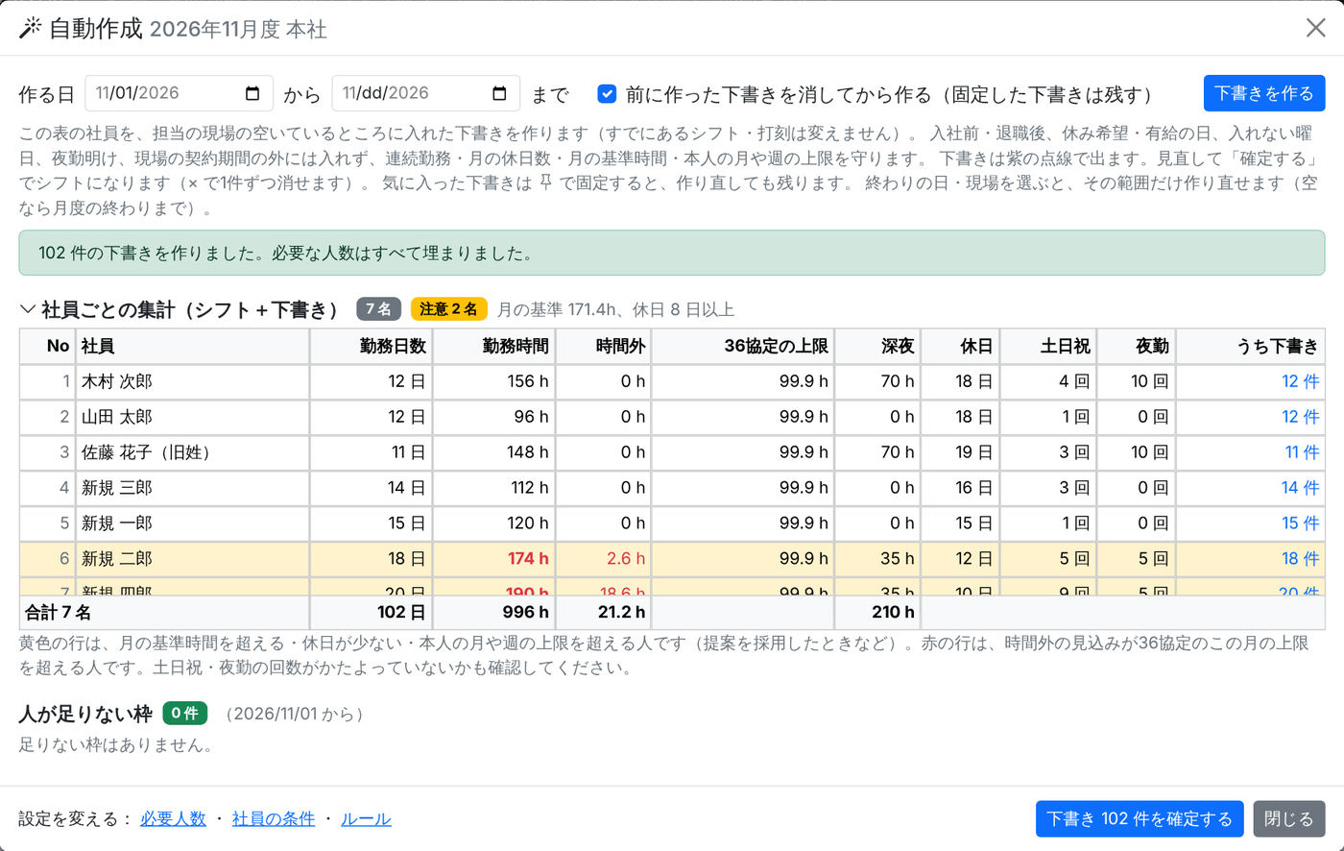1344x851 pixels.
Task: Open 木村 次郎's 12 件 drafts link
Action: click(x=1300, y=382)
